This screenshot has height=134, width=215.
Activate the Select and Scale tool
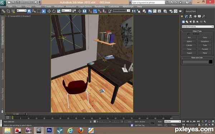coord(59,11)
